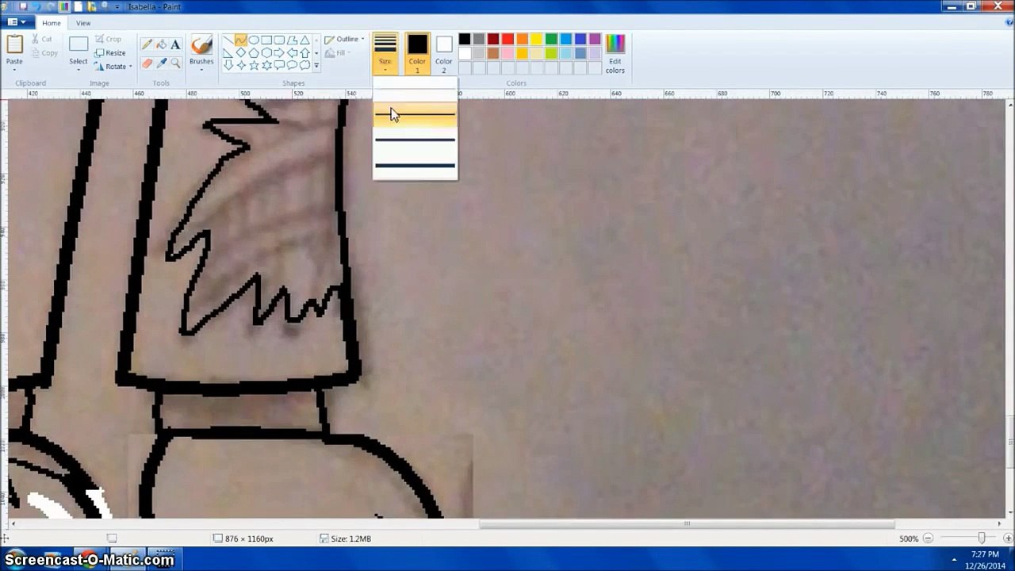Click the Paint help question mark icon

click(x=1008, y=22)
